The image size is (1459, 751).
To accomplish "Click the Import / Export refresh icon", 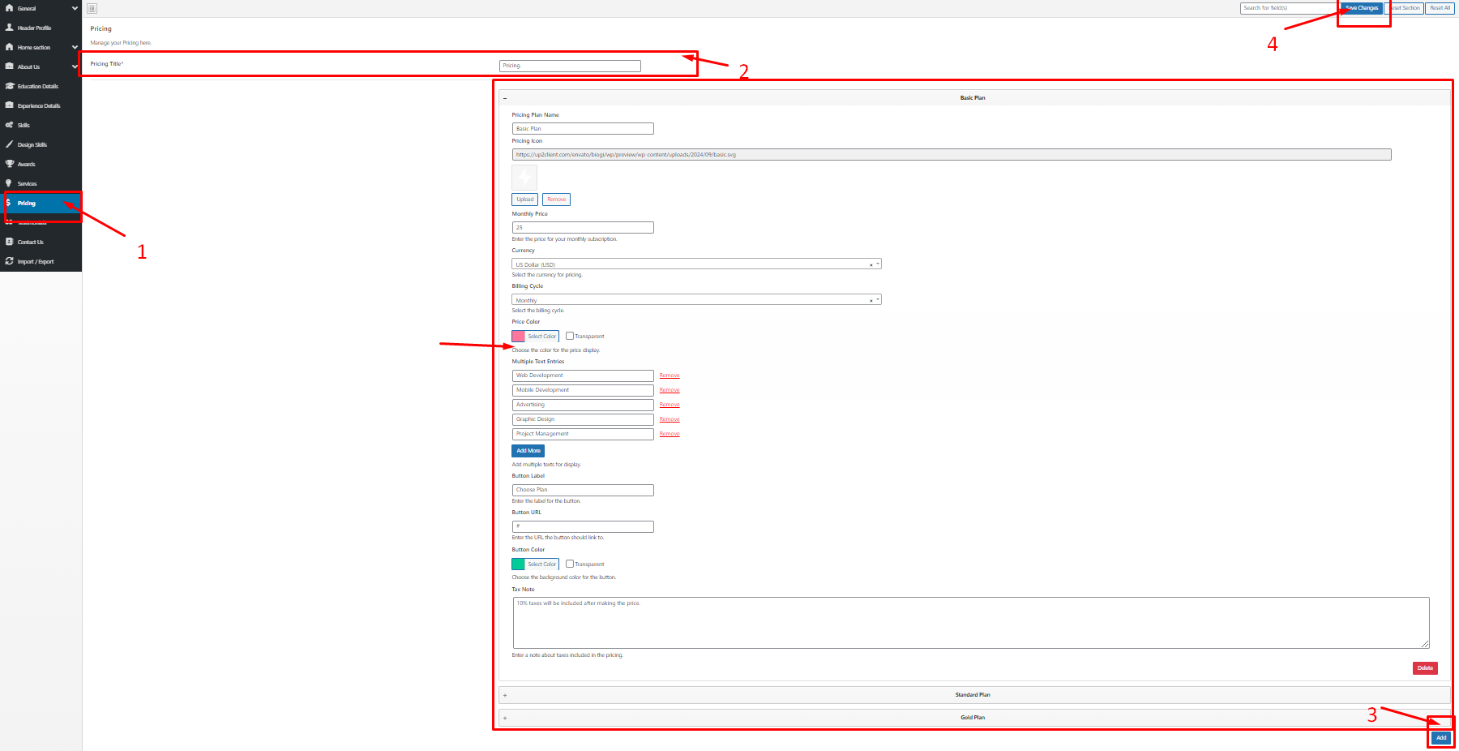I will pos(9,261).
